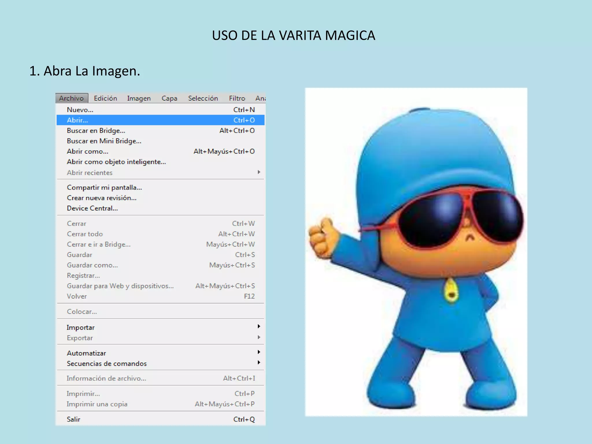Click the Pocoyo character image
The width and height of the screenshot is (592, 444).
point(416,251)
